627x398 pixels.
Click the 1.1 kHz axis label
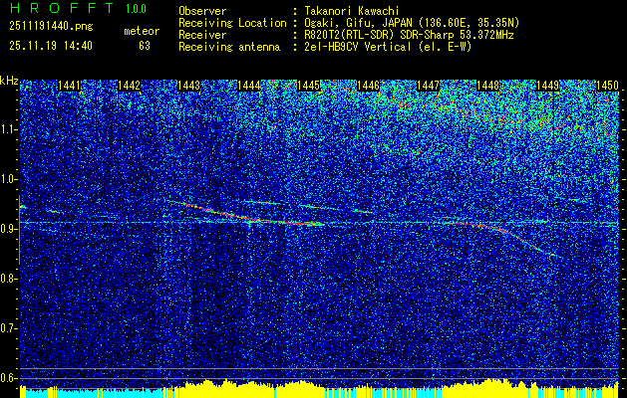[9, 129]
